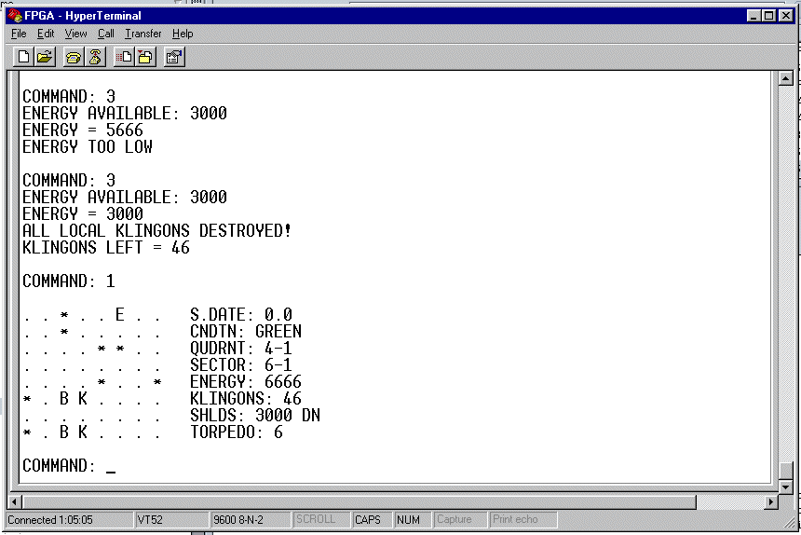Click the Send file toolbar icon
This screenshot has height=535, width=801.
click(x=124, y=57)
